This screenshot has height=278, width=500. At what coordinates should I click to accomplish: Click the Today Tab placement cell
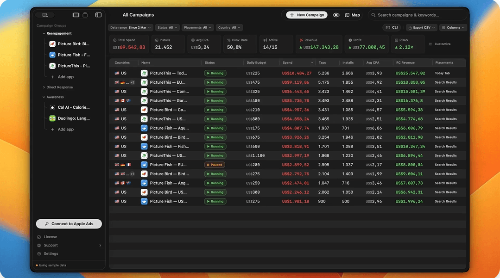coord(442,73)
